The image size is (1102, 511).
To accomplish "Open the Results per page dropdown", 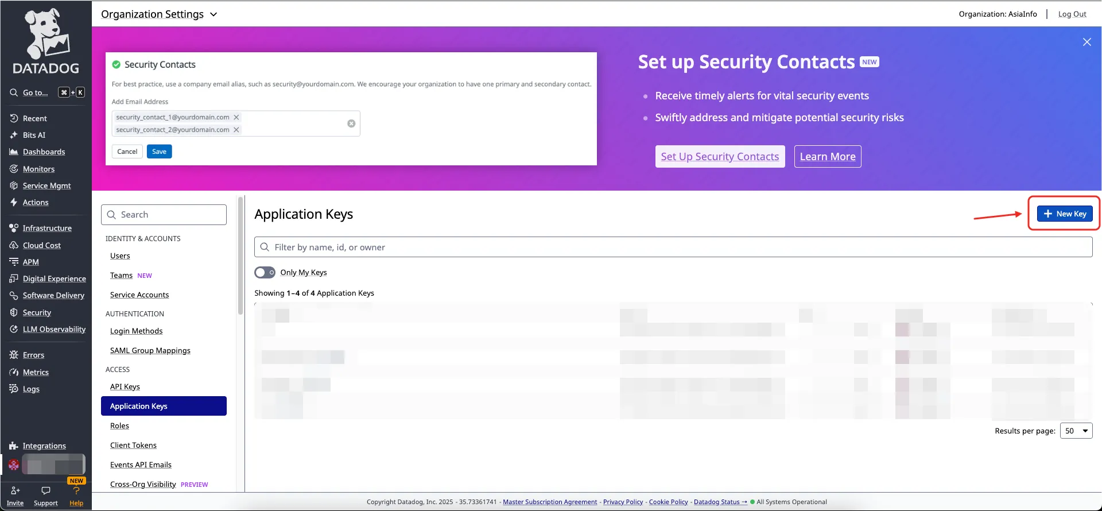I will coord(1076,431).
